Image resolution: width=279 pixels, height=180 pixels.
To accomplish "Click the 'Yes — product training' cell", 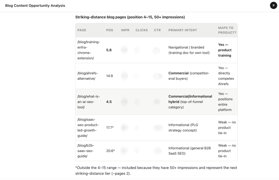I will pyautogui.click(x=225, y=50).
